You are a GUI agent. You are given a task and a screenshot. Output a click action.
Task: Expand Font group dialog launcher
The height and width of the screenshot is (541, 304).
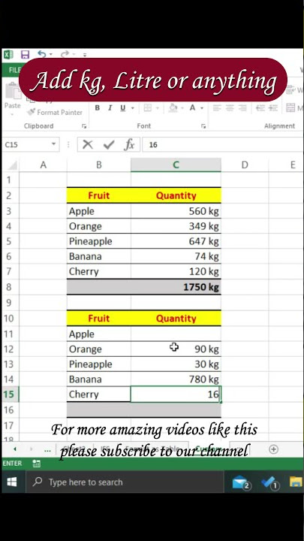203,126
